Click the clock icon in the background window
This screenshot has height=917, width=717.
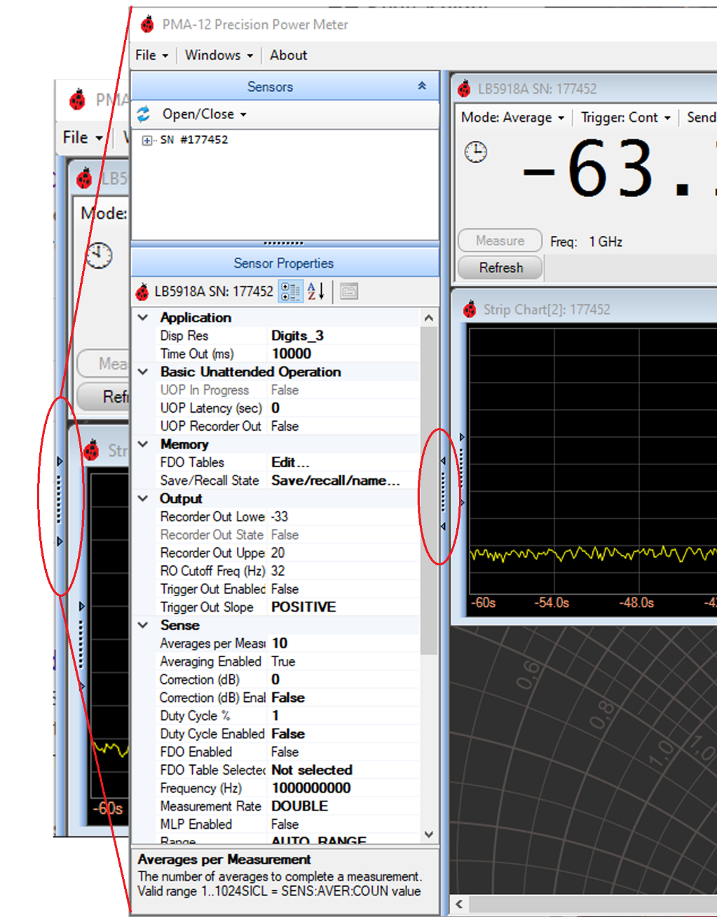click(x=99, y=256)
